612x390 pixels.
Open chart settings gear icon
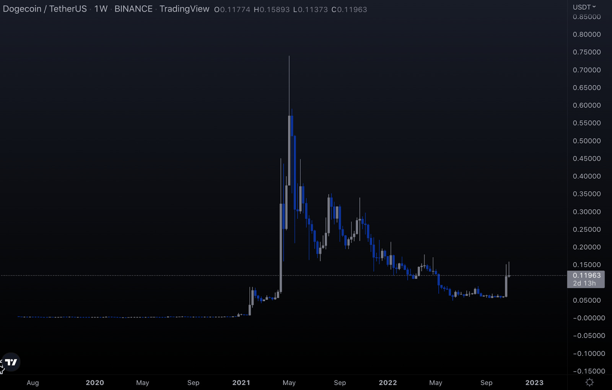589,382
